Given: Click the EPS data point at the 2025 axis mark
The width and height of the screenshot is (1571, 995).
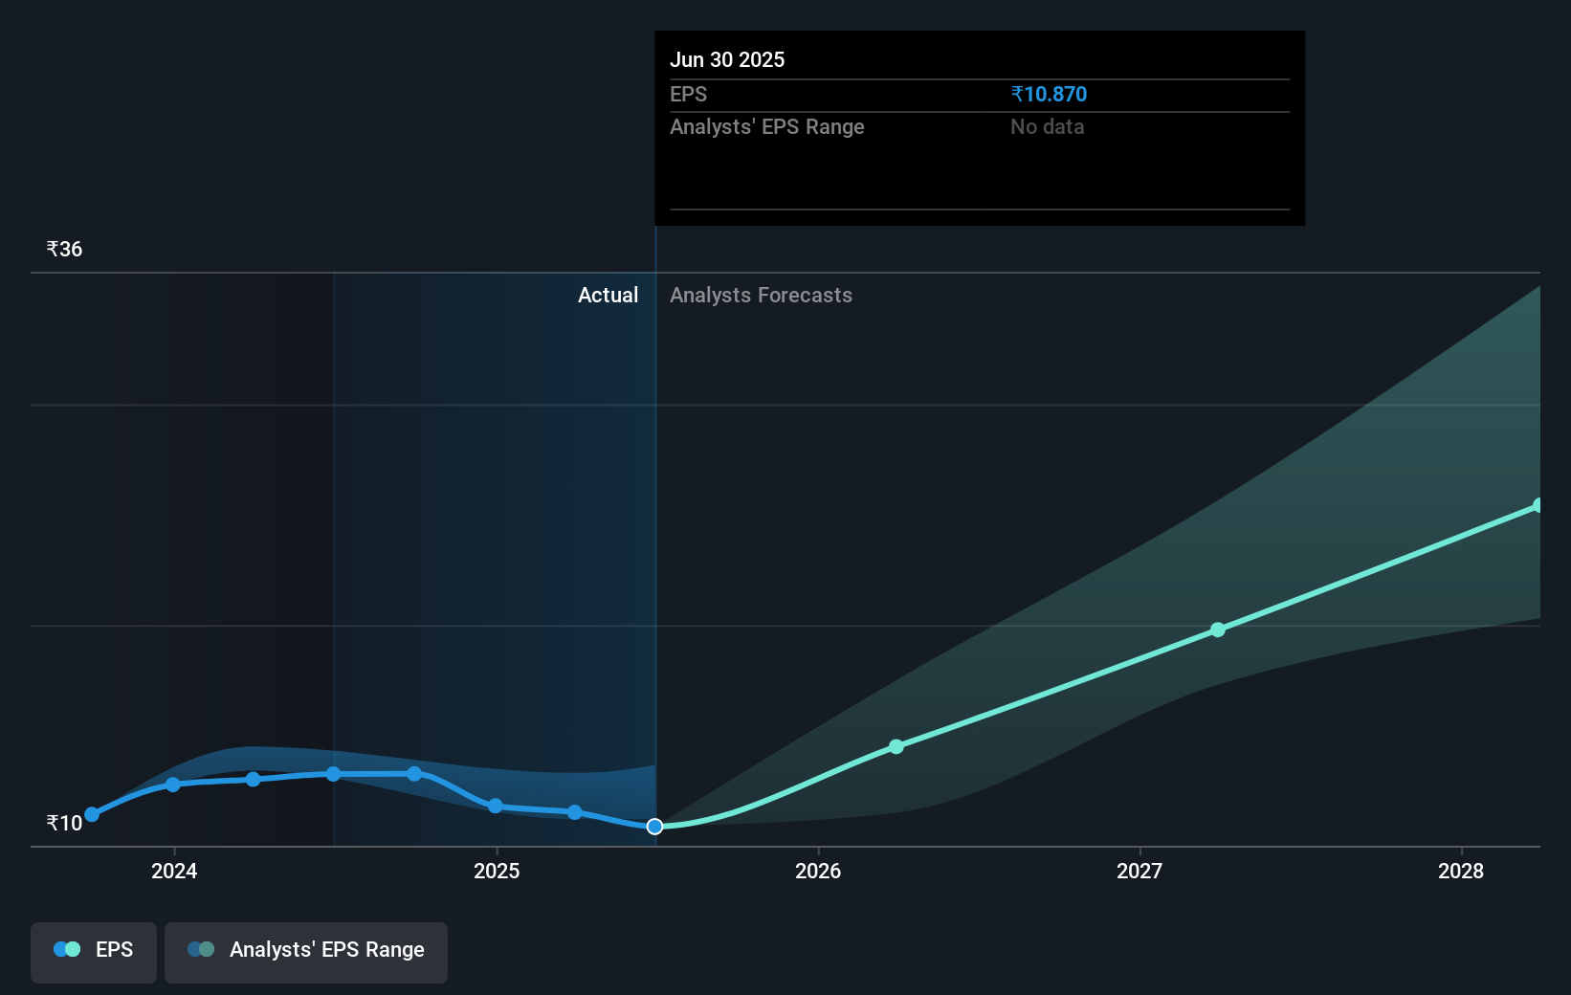Looking at the screenshot, I should 496,807.
